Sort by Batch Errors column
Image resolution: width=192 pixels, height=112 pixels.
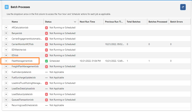(x=176, y=22)
